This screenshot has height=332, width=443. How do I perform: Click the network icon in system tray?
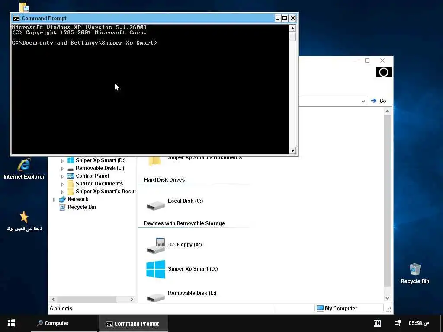(397, 323)
